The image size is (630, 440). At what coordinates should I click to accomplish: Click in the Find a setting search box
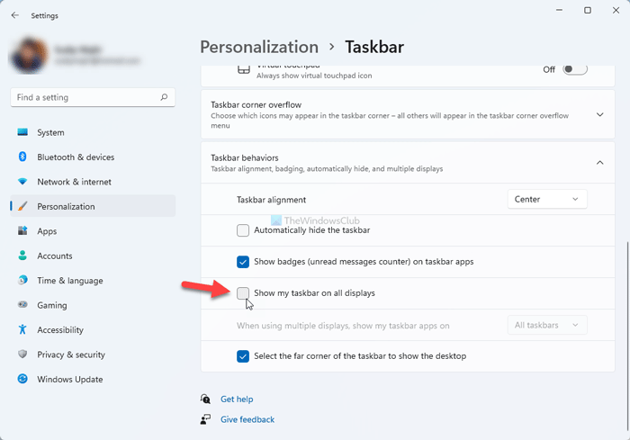tap(85, 97)
